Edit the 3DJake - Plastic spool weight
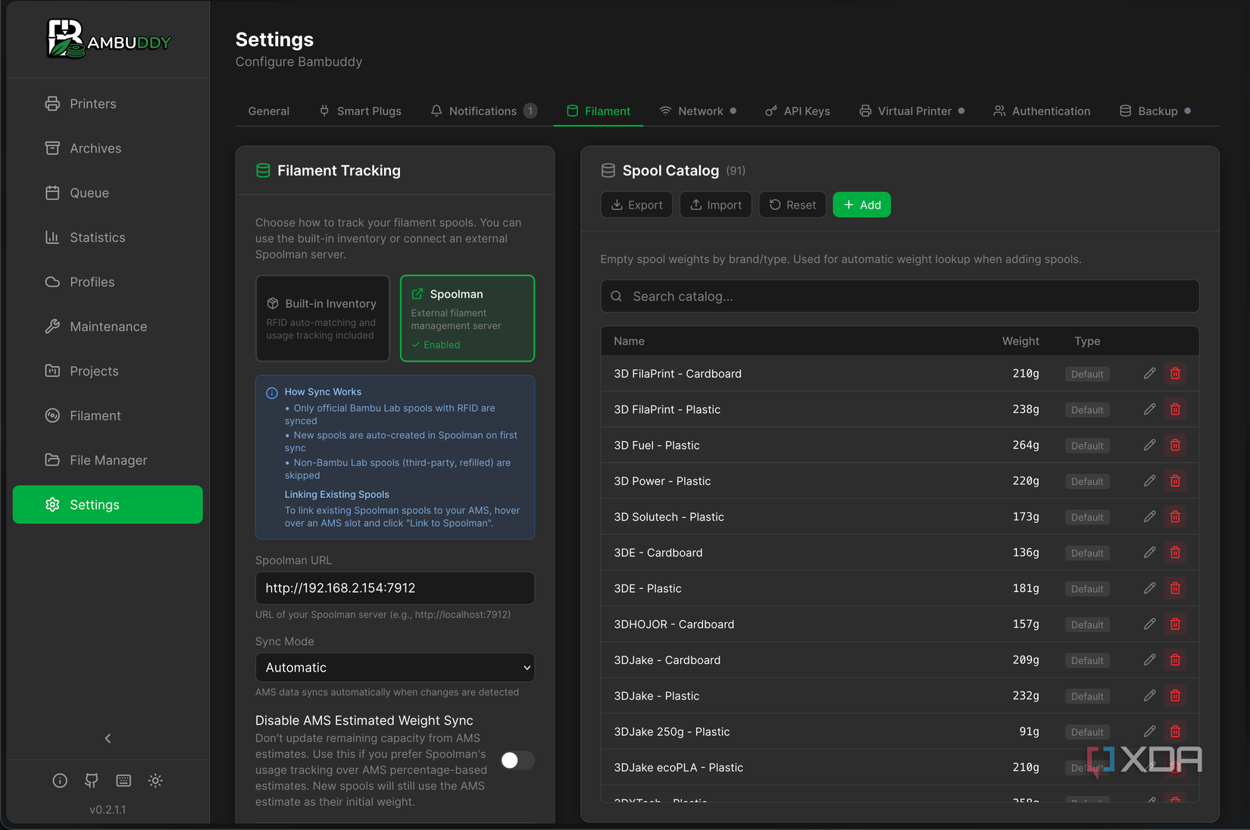 click(x=1149, y=696)
